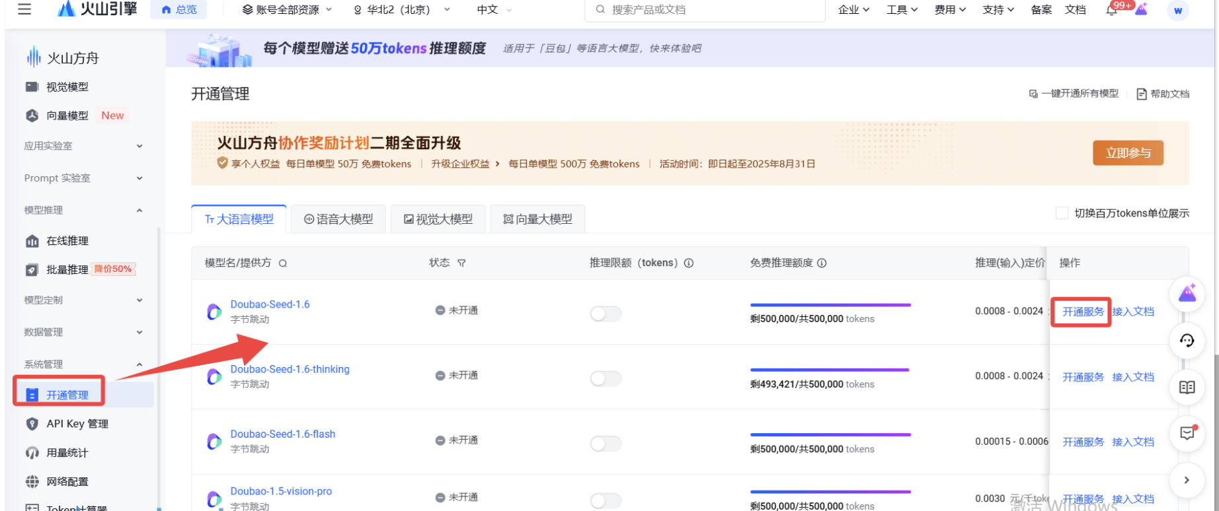
Task: Open the customer service headset icon
Action: click(1187, 341)
